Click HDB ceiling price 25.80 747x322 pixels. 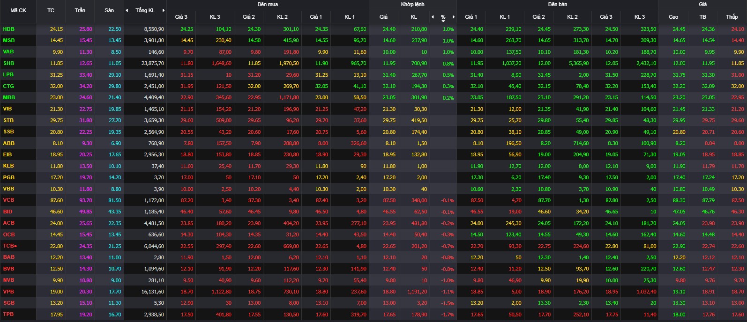[86, 29]
